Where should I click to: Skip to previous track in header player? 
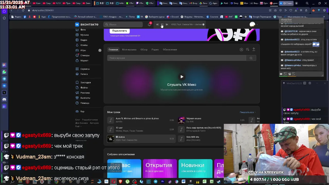coord(157,24)
